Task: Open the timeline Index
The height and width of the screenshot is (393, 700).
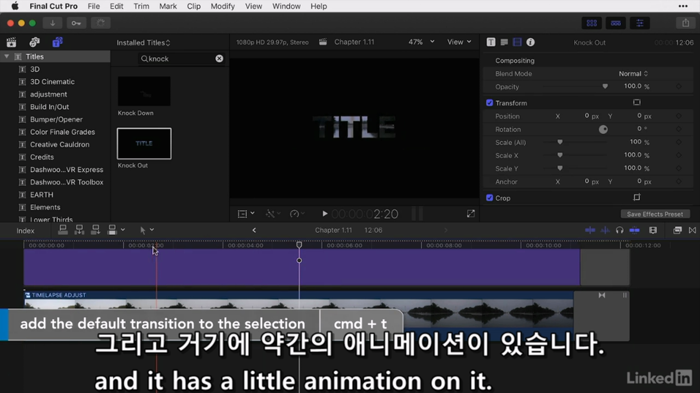Action: pos(25,231)
